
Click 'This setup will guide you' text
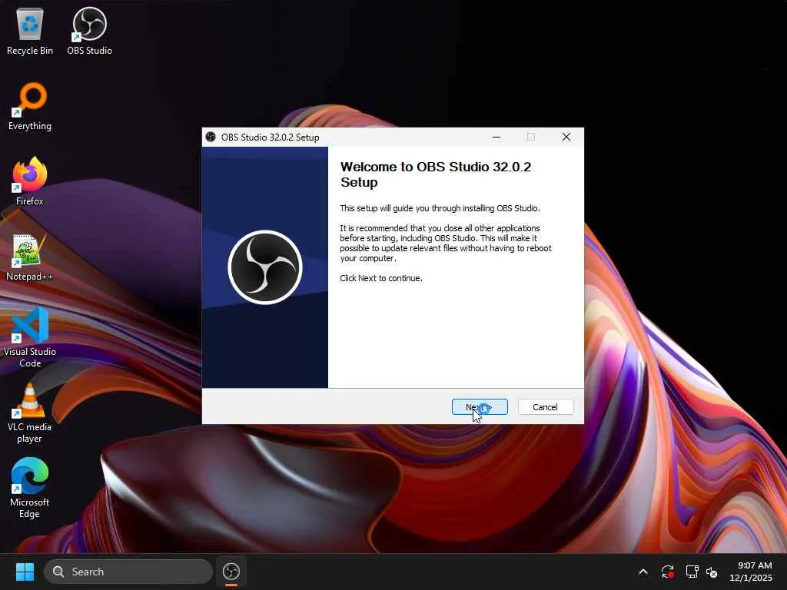coord(440,208)
